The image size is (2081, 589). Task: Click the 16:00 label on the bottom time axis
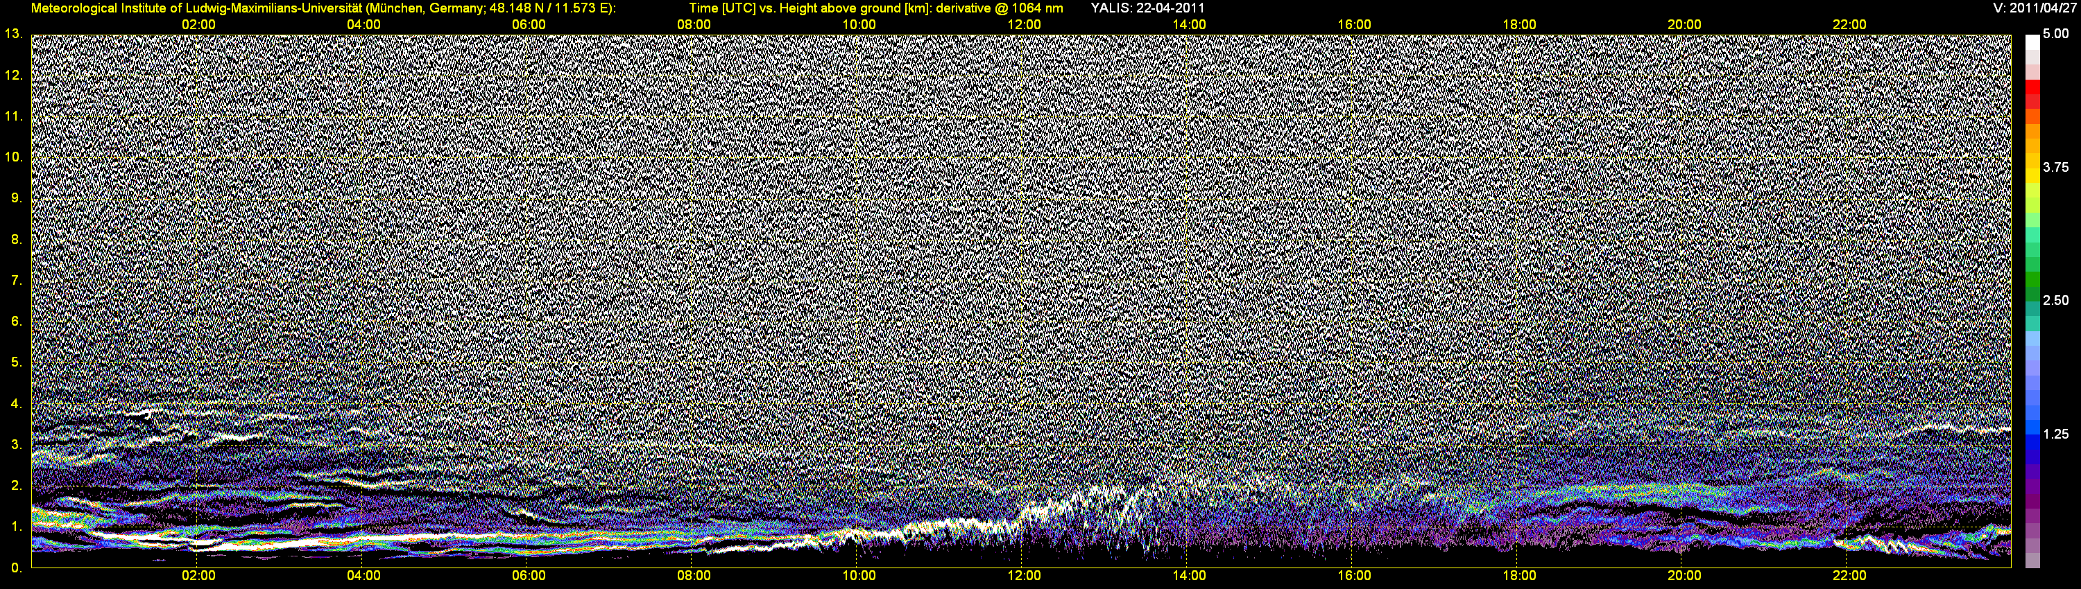click(1354, 575)
